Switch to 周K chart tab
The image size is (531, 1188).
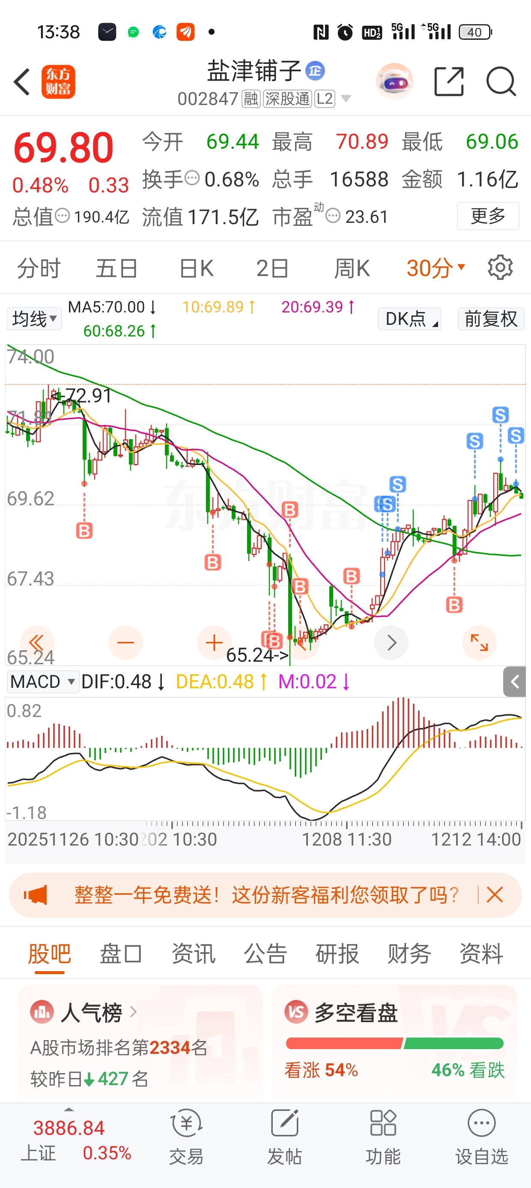coord(352,268)
